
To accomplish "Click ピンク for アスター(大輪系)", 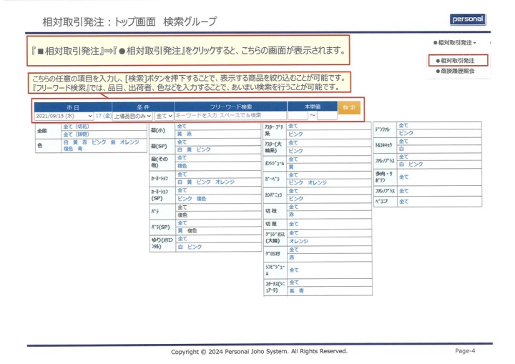I will pos(295,151).
